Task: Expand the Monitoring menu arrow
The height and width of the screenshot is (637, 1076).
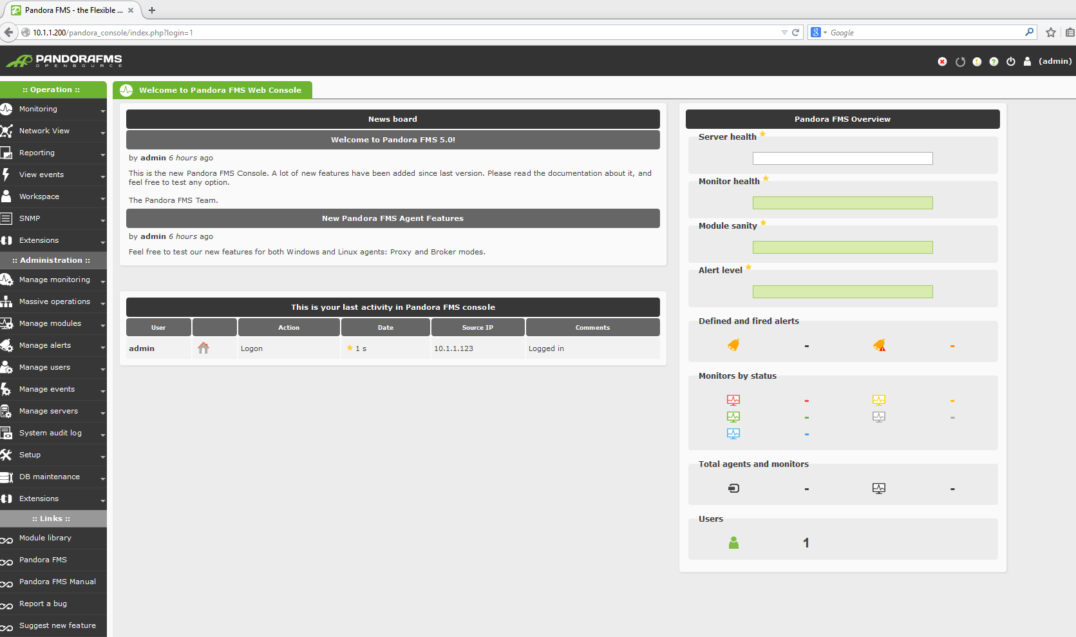Action: (x=102, y=111)
